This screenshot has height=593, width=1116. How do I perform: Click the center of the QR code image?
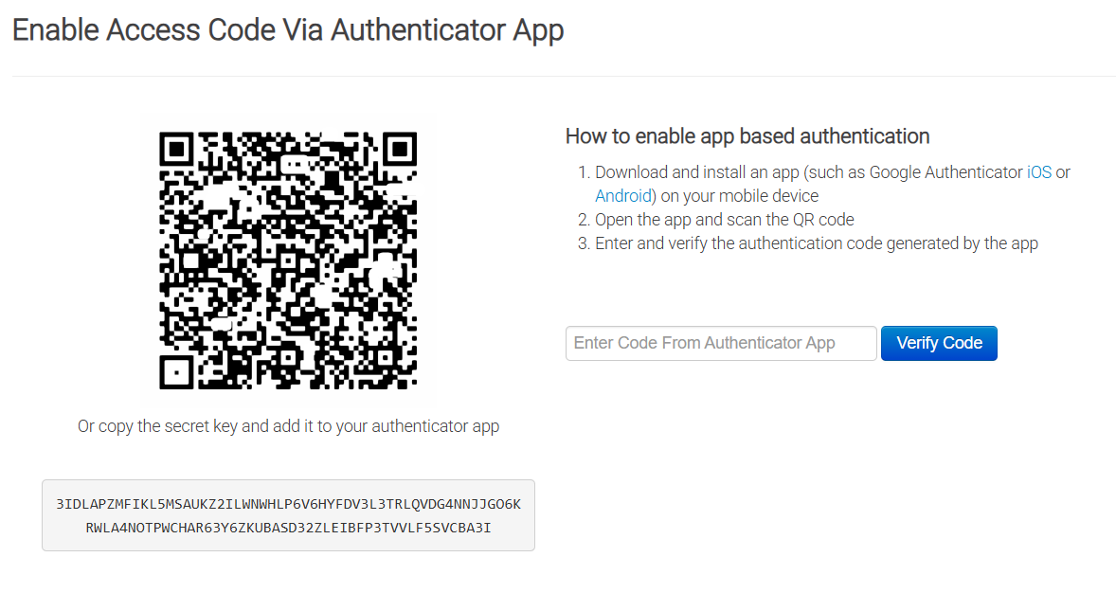pyautogui.click(x=288, y=261)
